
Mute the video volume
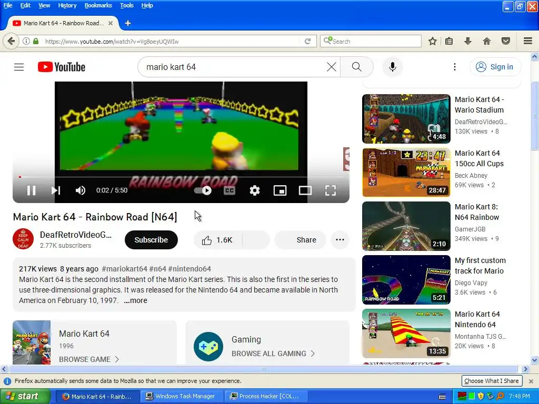[80, 190]
